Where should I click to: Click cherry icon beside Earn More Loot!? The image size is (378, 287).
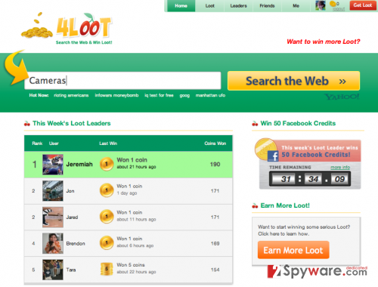click(255, 205)
